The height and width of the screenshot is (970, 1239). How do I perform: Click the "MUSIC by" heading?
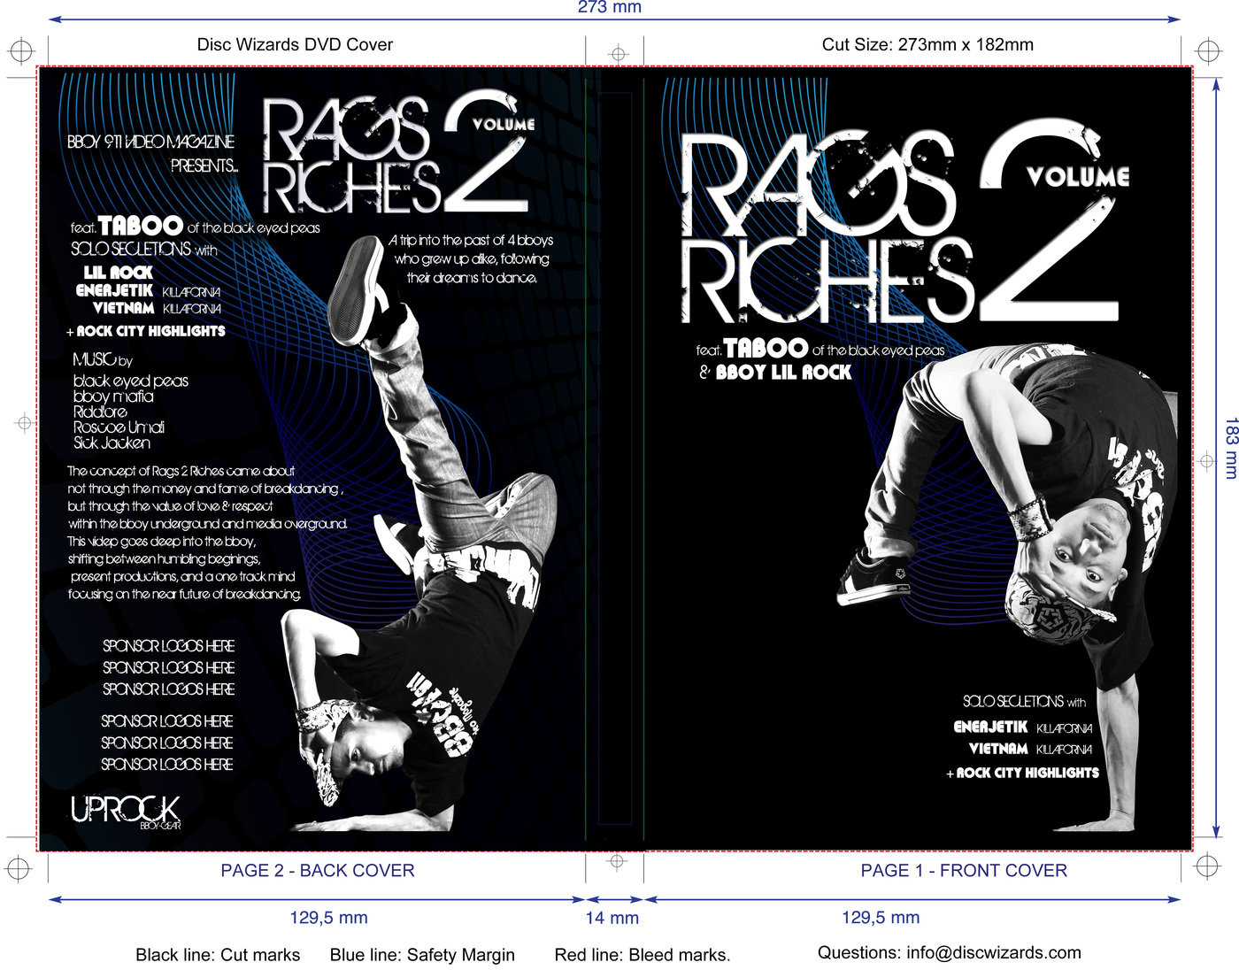click(103, 359)
